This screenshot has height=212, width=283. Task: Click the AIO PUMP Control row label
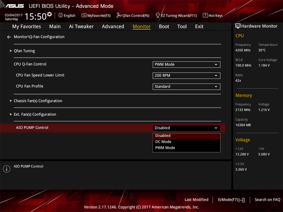[x=32, y=128]
